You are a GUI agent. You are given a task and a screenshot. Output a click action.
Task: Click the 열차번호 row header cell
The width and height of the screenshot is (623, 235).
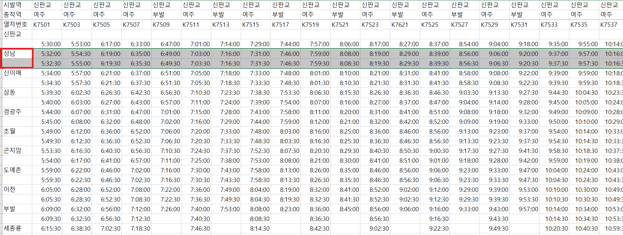tap(17, 24)
